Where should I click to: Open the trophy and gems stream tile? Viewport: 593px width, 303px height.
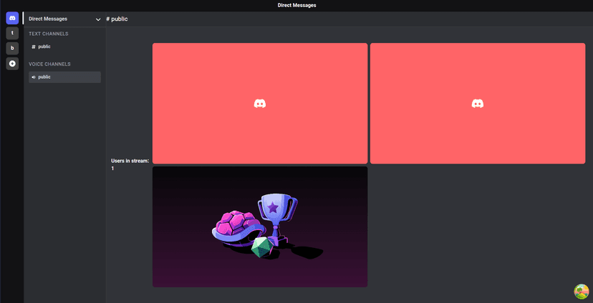pos(260,227)
